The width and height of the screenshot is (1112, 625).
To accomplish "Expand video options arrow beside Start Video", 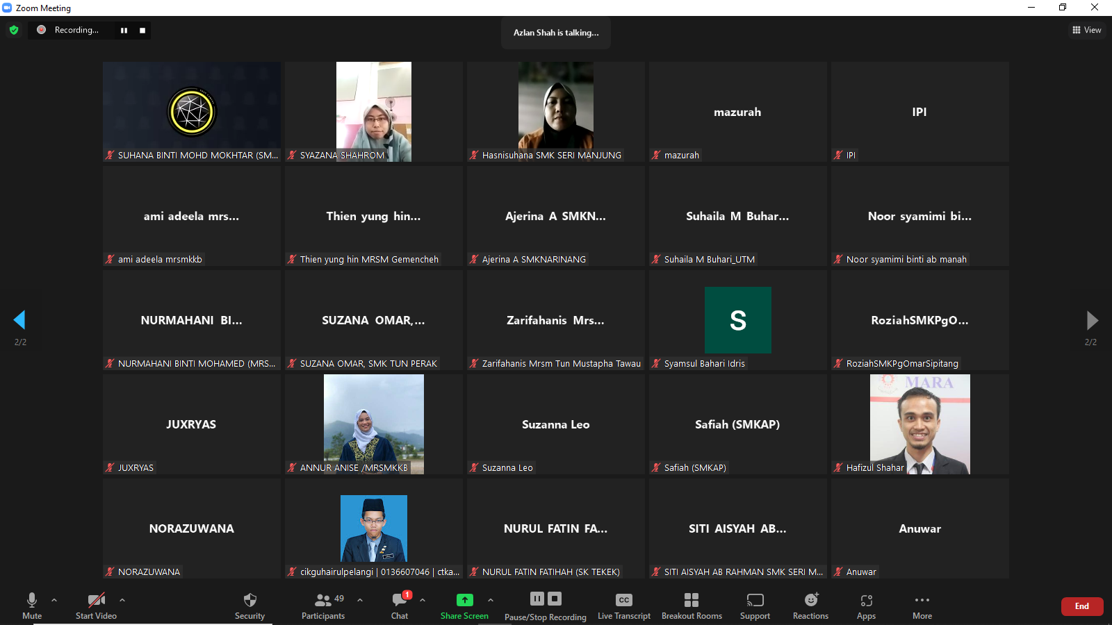I will [122, 600].
